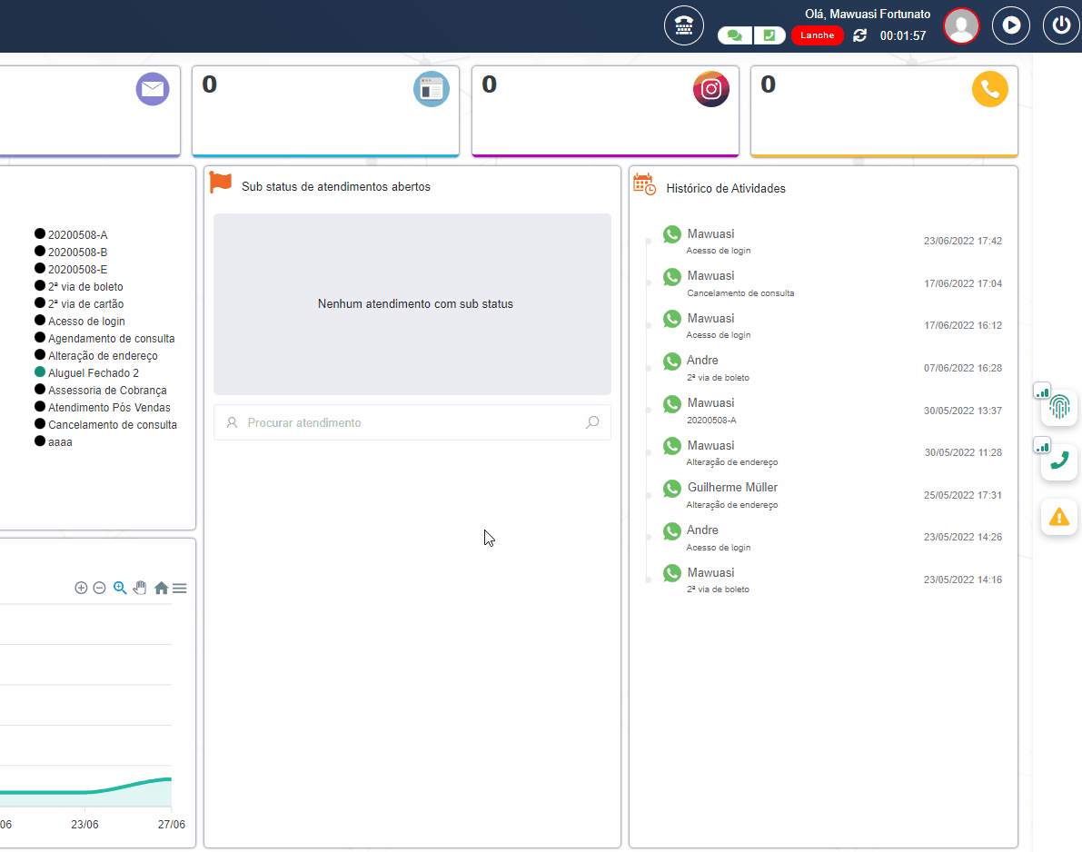Open Mawuasi Cancelamento de consulta activity

(831, 282)
